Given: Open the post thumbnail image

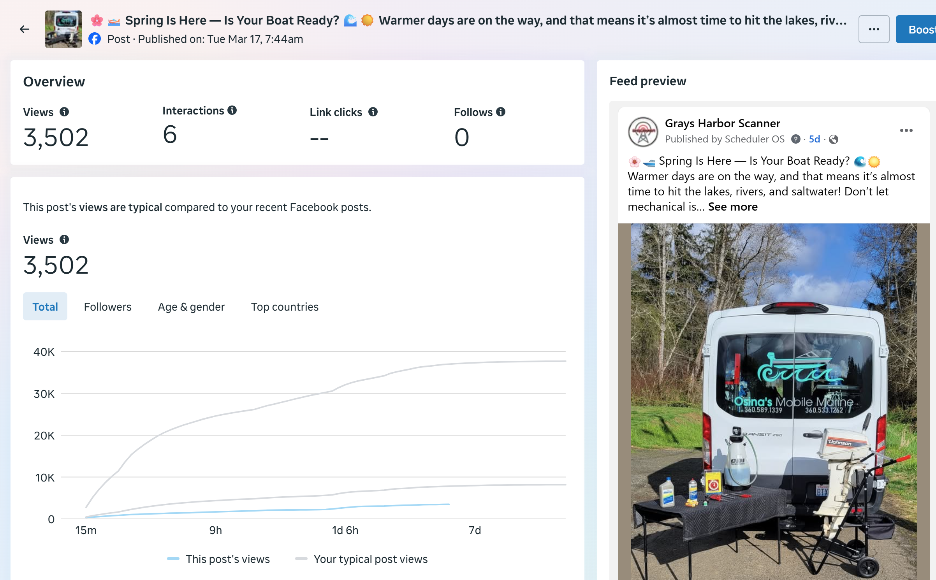Looking at the screenshot, I should tap(63, 29).
